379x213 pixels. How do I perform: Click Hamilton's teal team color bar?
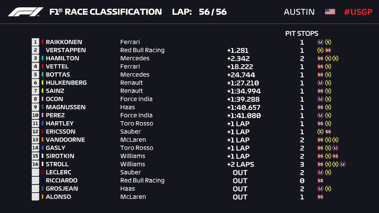point(43,58)
